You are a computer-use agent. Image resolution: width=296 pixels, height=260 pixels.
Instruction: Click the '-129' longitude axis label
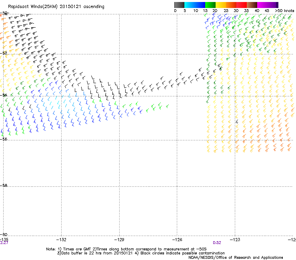[119, 240]
